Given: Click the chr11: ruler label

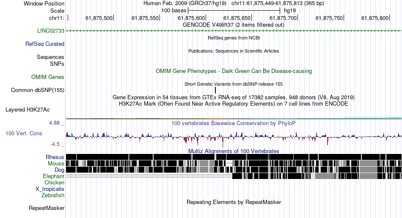Looking at the screenshot, I should 57,18.
